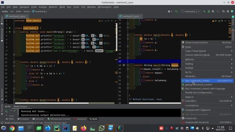Expand Folding submenu in context menu
The image size is (235, 132).
pyautogui.click(x=207, y=64)
